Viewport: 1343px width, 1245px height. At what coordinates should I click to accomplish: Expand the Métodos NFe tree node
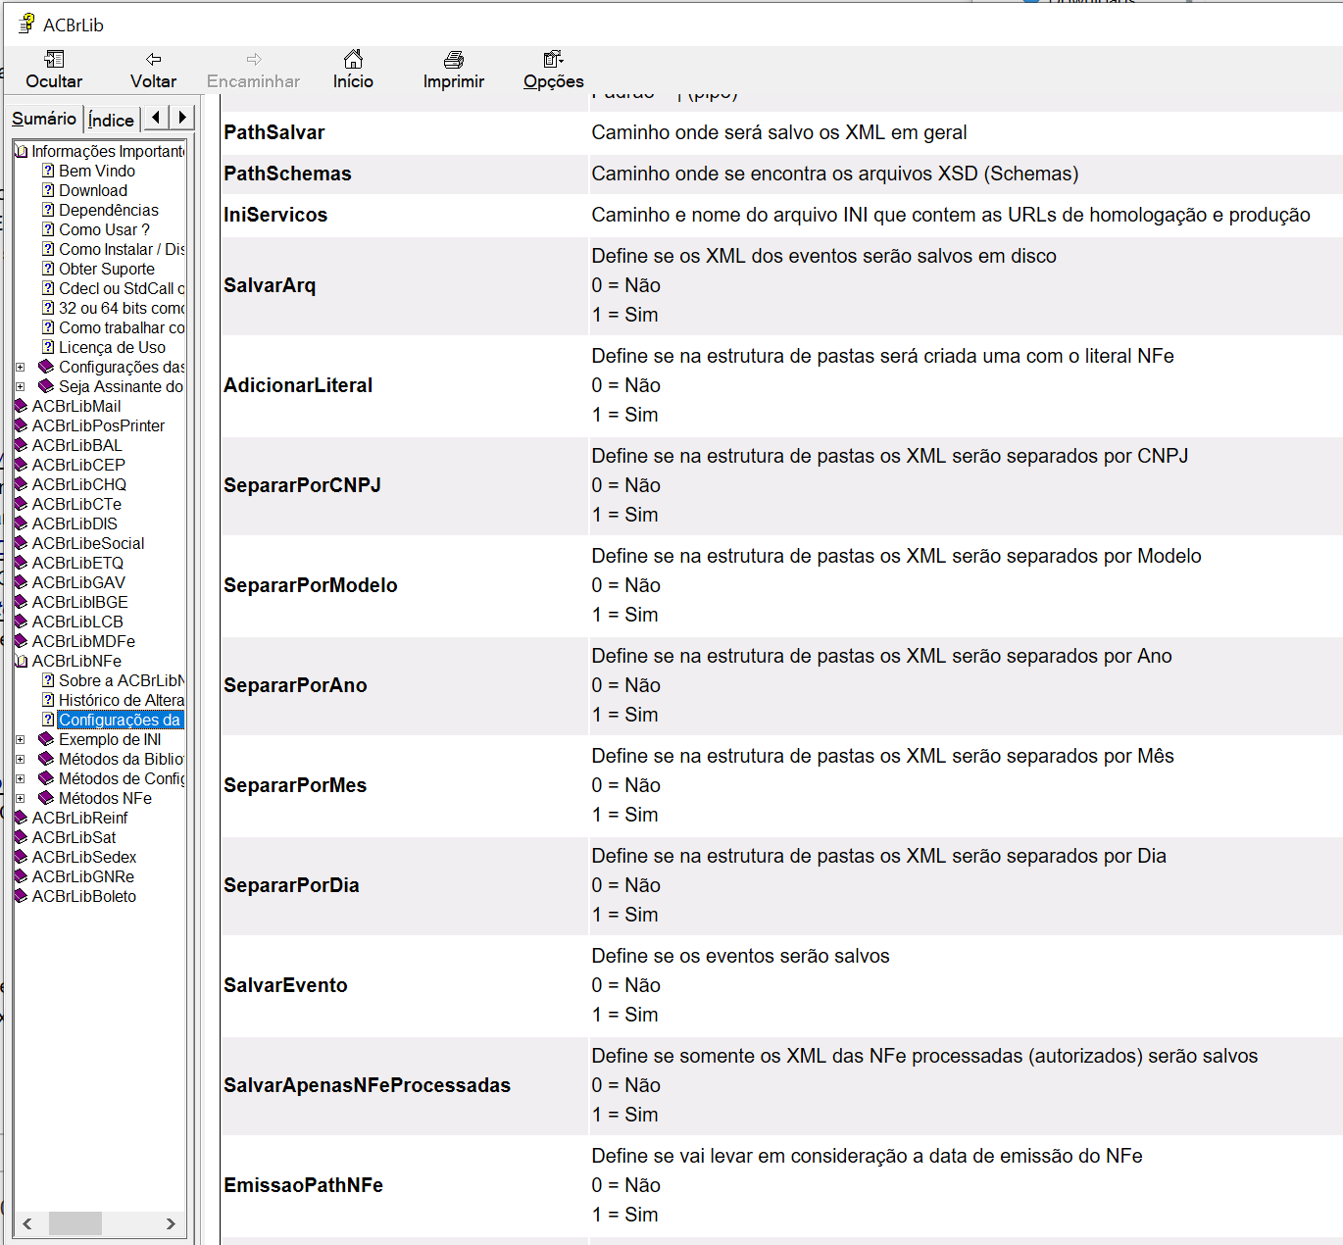21,798
